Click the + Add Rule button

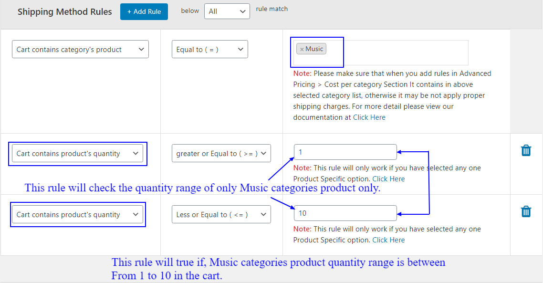(144, 12)
